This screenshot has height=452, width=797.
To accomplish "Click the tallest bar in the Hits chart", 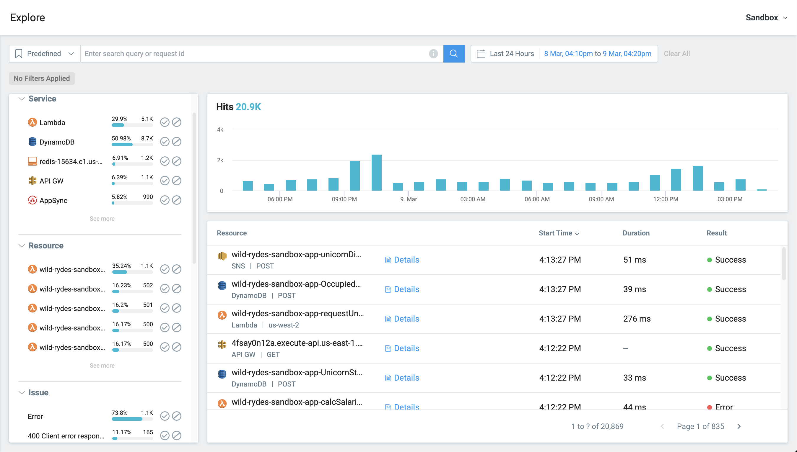I will 376,173.
